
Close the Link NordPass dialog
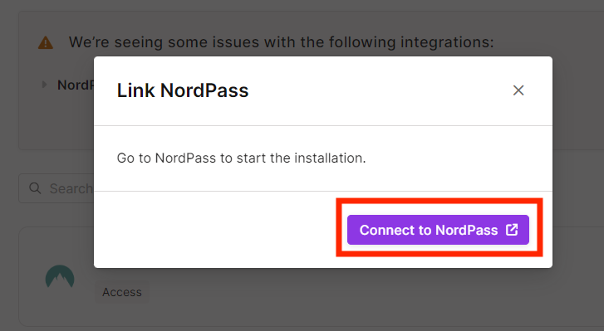pos(518,90)
